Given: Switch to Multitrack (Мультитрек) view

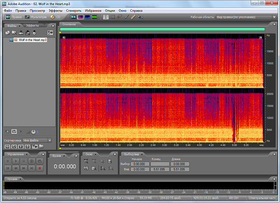Looking at the screenshot, I should (x=36, y=17).
